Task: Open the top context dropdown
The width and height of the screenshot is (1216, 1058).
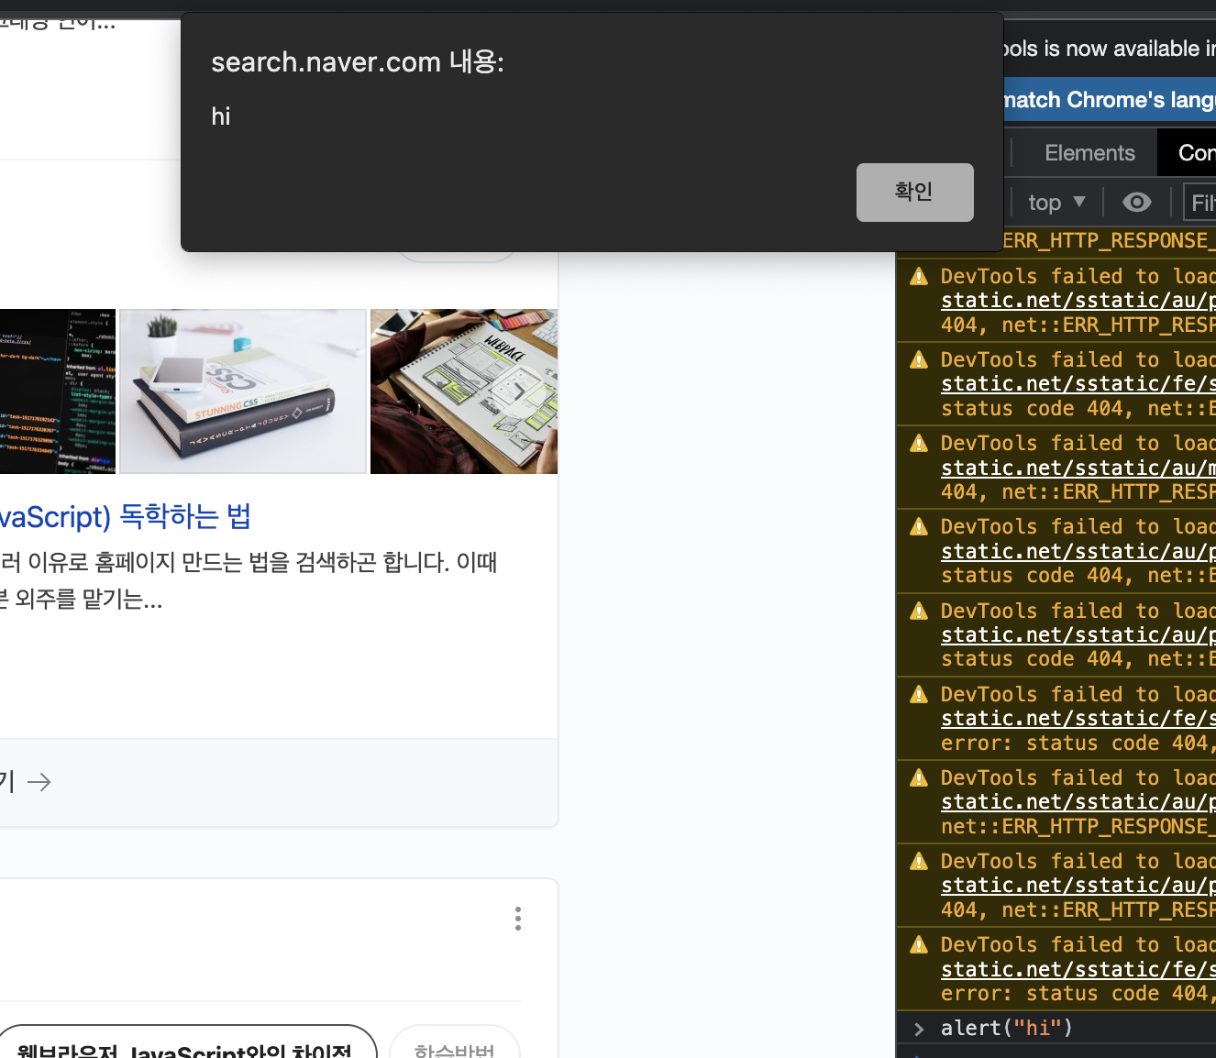Action: pos(1056,202)
